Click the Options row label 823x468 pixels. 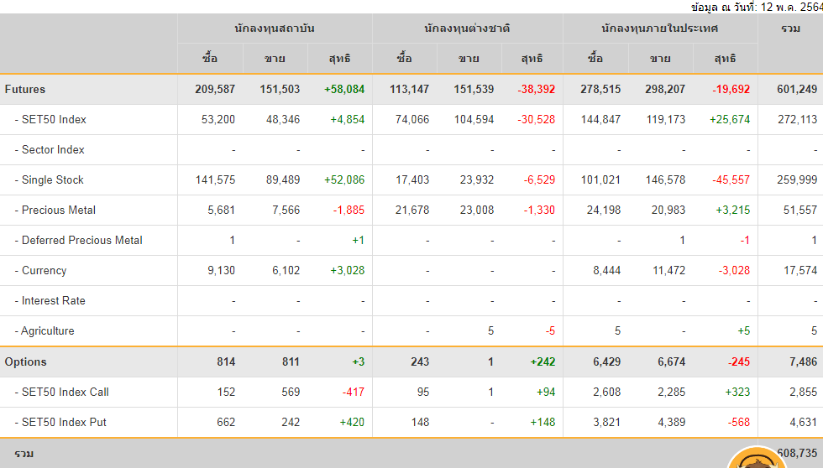pos(26,361)
